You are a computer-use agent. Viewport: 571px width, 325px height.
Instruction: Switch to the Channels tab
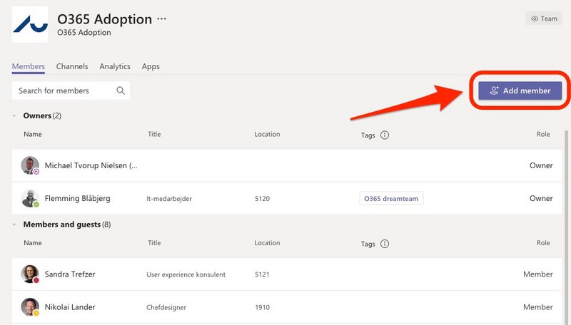point(72,66)
